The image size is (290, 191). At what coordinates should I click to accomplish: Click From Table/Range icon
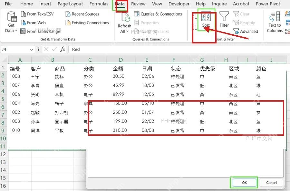(x=23, y=31)
